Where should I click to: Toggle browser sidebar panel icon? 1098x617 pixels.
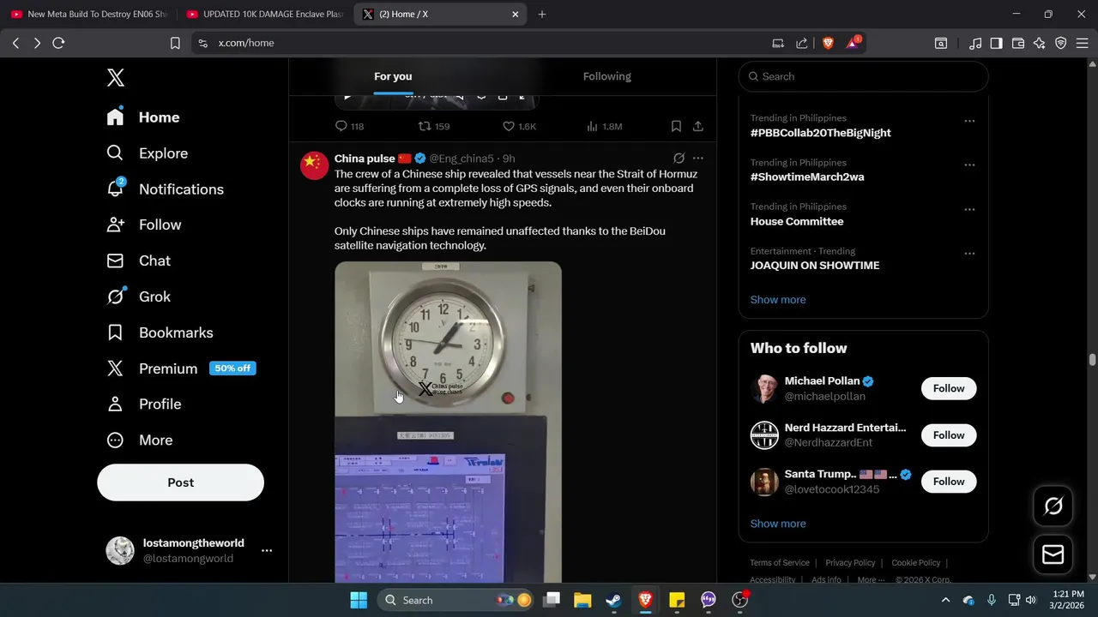(996, 43)
